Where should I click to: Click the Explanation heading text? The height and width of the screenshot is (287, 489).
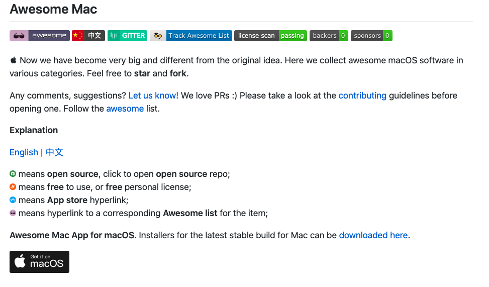coord(34,130)
